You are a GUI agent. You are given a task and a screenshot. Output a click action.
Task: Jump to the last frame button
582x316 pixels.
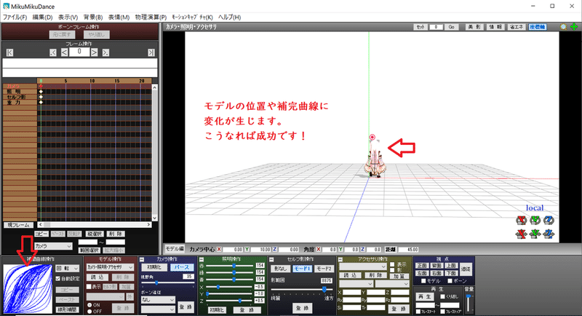coord(151,52)
